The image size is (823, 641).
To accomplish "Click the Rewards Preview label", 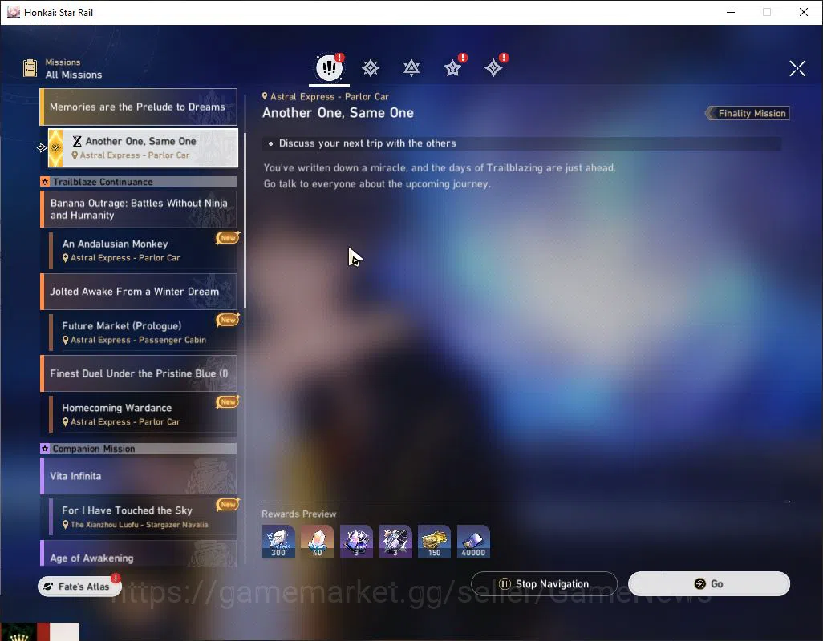I will point(298,514).
